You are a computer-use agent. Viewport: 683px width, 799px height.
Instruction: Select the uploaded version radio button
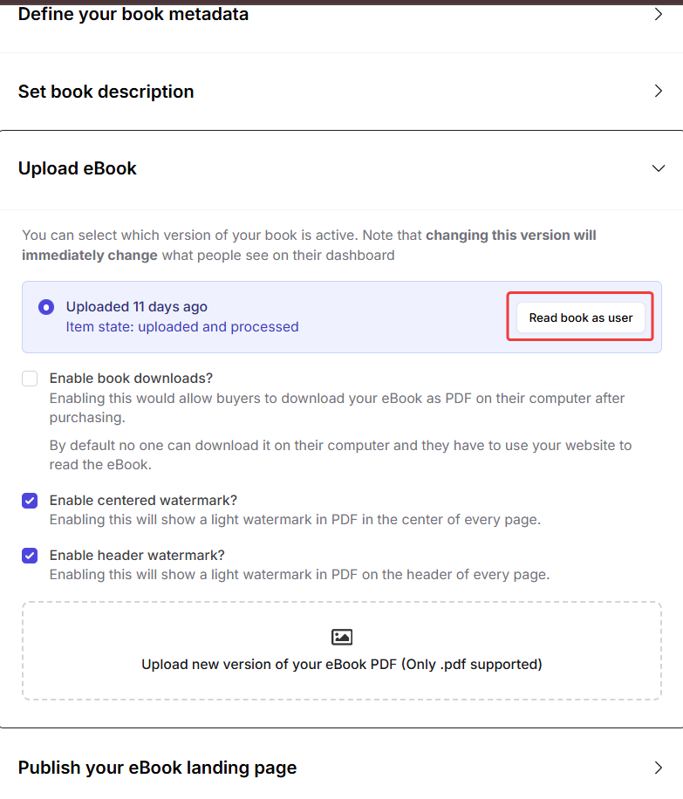[x=45, y=307]
